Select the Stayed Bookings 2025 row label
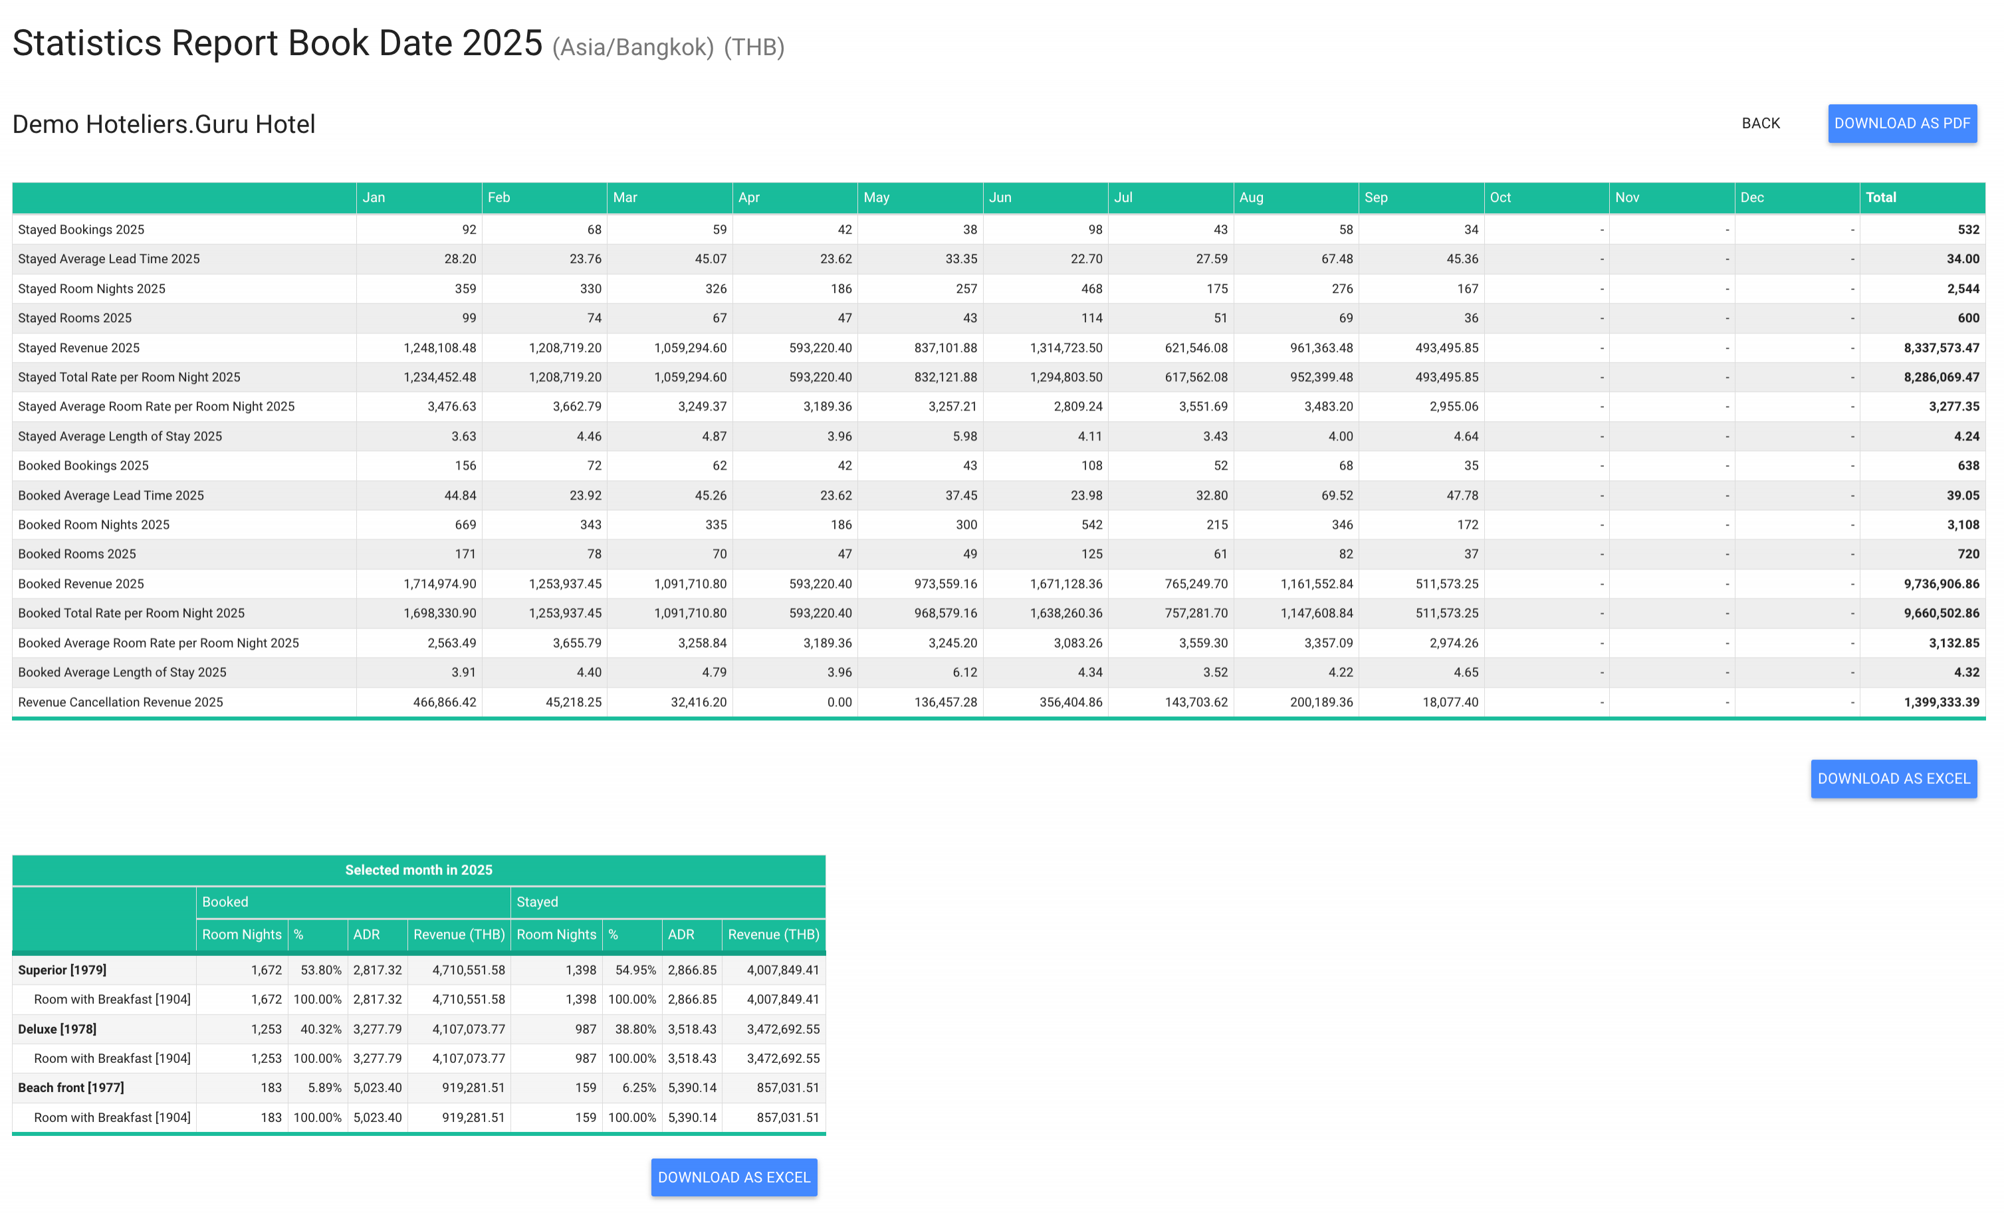The width and height of the screenshot is (2004, 1215). click(81, 229)
